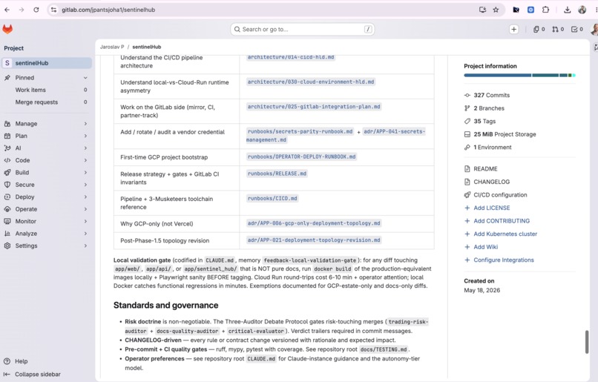Click the create new plus button

click(513, 30)
